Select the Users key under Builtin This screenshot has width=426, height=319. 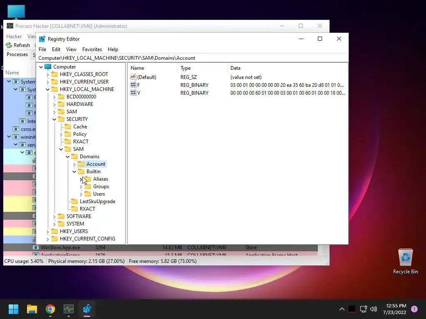[x=99, y=194]
